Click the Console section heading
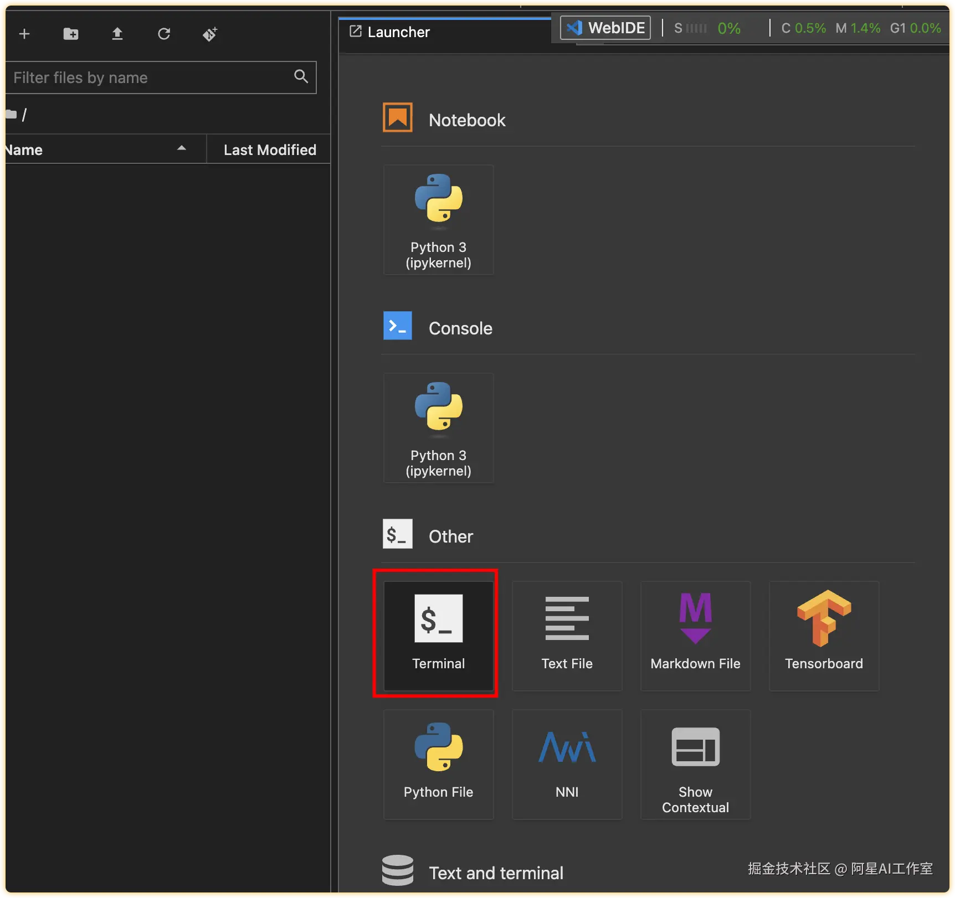 click(460, 328)
